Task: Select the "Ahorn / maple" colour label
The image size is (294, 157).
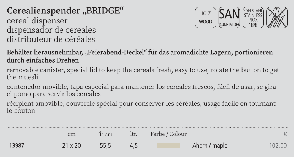Action: click(210, 146)
